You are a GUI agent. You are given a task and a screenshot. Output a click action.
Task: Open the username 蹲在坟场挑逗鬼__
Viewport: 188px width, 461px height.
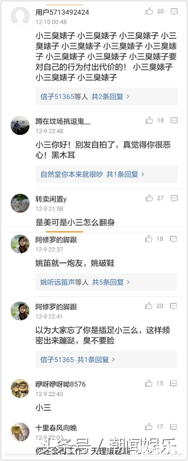tap(63, 121)
